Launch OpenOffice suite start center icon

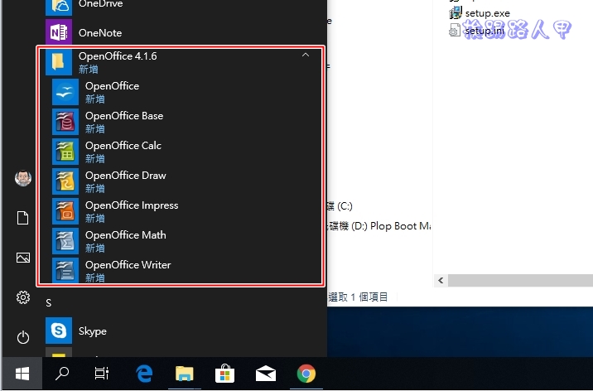(x=65, y=92)
